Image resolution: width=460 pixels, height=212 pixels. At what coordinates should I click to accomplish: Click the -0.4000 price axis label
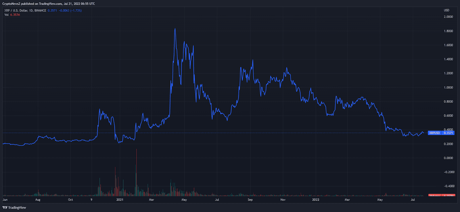coord(448,186)
